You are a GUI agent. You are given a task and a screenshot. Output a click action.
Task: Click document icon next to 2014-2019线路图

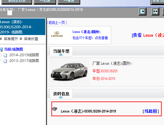(5, 55)
